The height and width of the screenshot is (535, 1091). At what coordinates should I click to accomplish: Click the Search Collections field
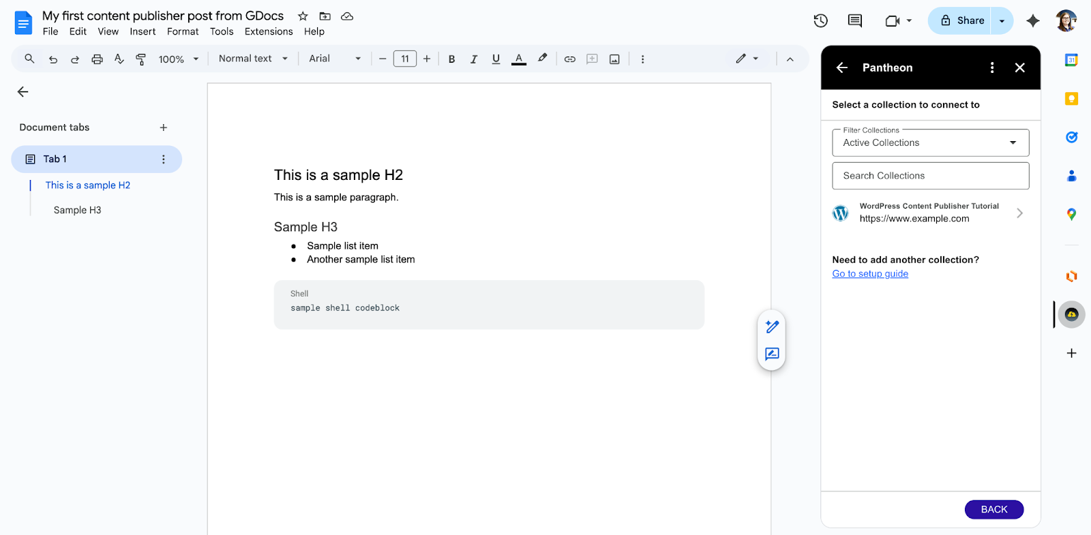tap(930, 176)
